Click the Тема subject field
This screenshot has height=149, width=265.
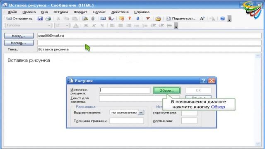(149, 49)
